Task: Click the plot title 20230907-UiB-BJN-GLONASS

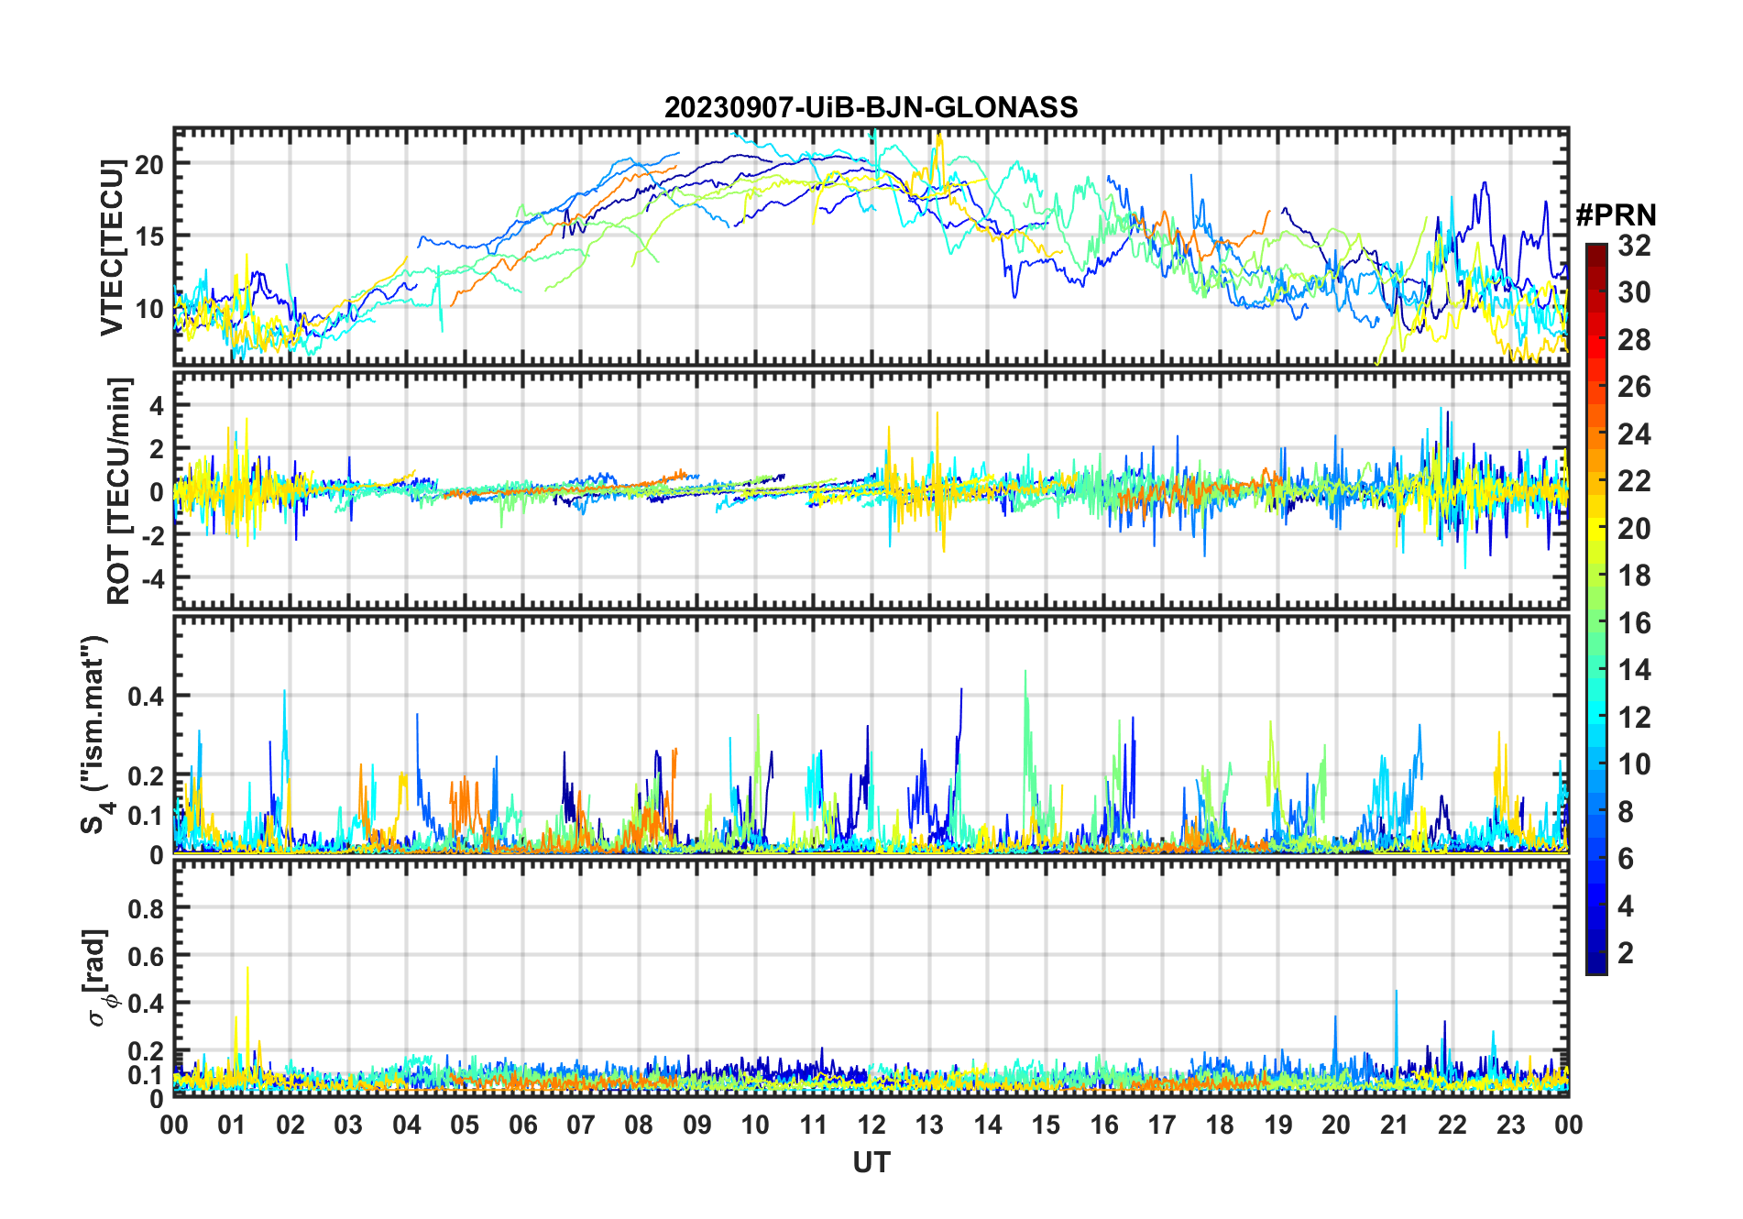Action: click(x=871, y=107)
